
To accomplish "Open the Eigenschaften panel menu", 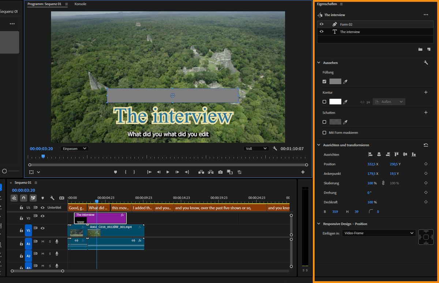I will tap(341, 4).
